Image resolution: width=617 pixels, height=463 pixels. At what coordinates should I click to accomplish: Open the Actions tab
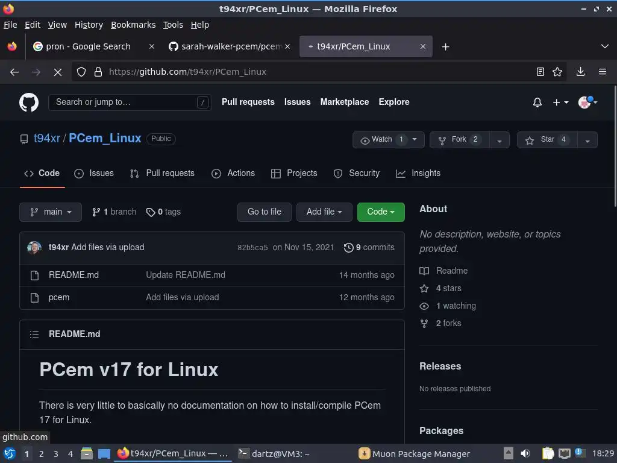pyautogui.click(x=233, y=173)
